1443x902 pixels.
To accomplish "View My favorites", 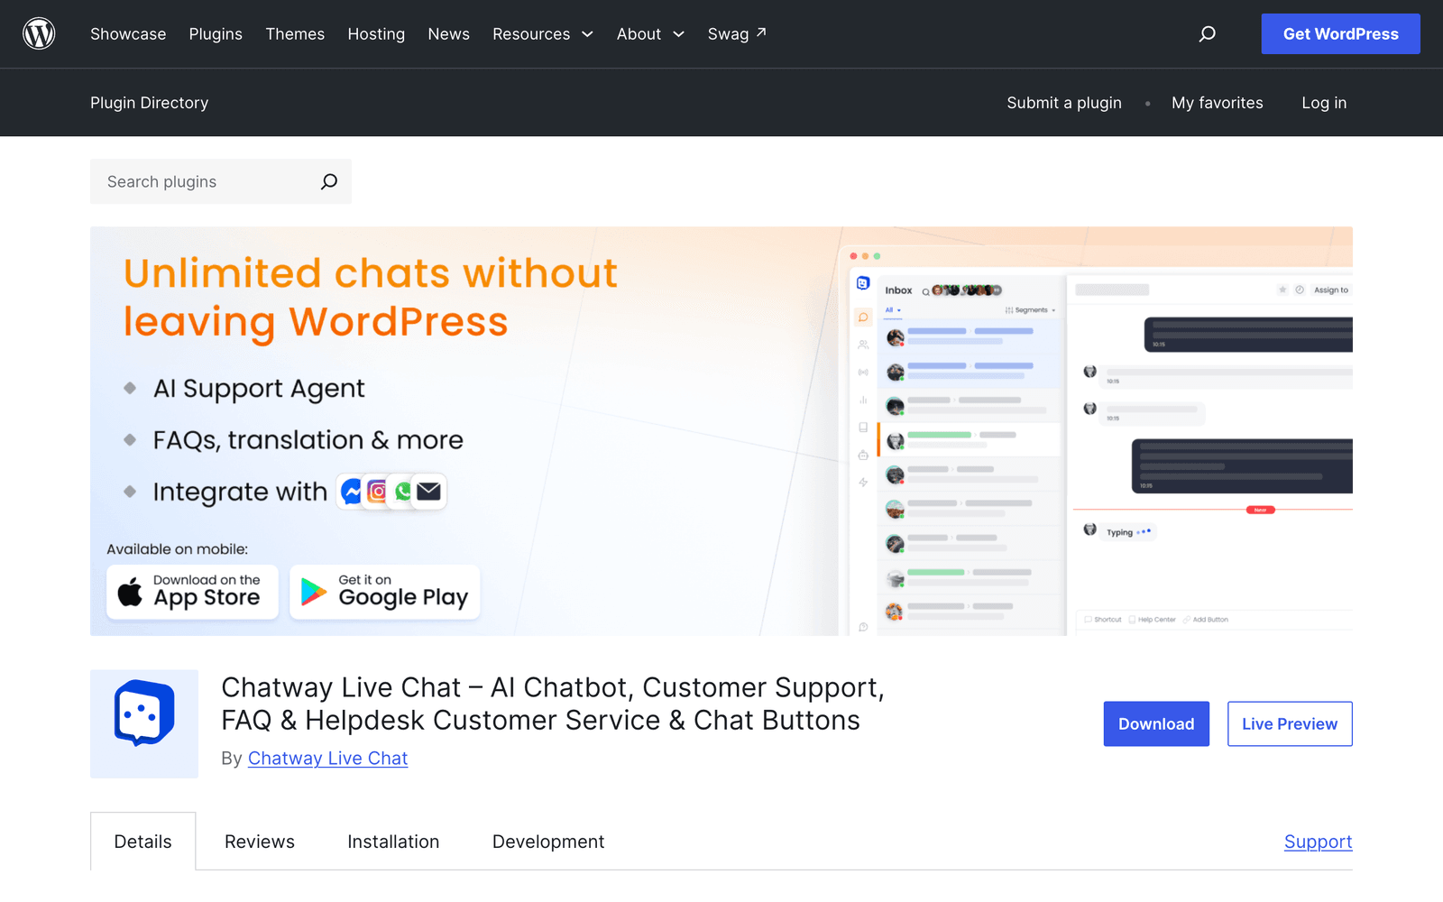I will pos(1217,103).
